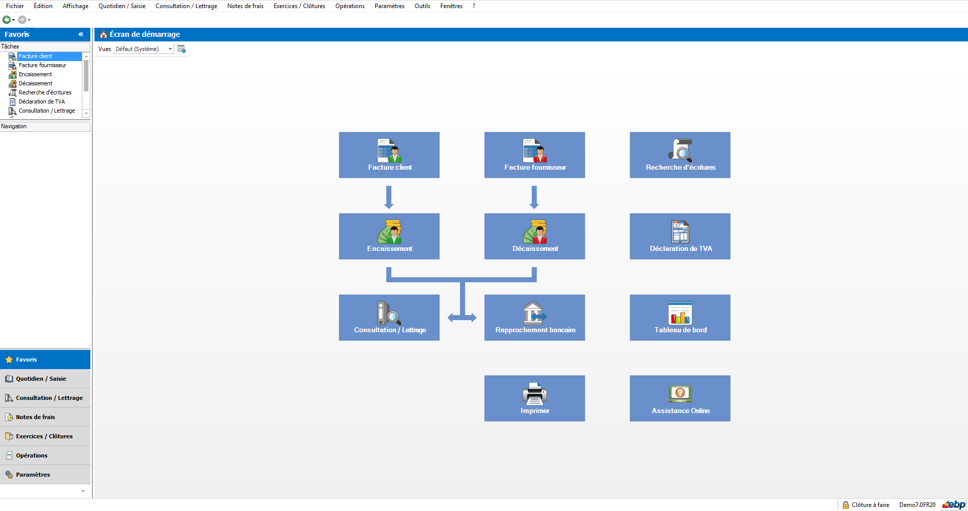Click the Imprimer printer tile
968x511 pixels.
[x=534, y=398]
